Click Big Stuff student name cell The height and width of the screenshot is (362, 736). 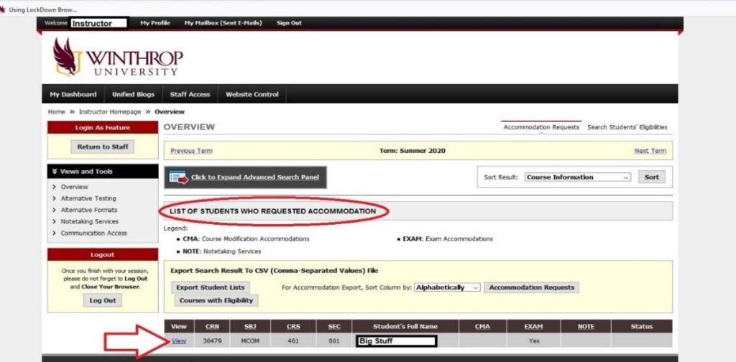397,341
